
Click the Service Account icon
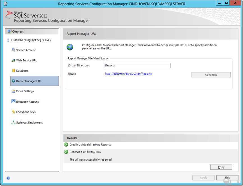13,50
